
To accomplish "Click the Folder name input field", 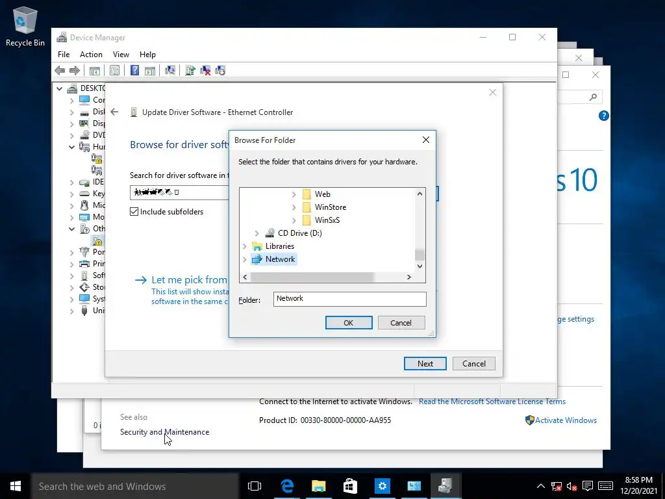I will tap(350, 299).
